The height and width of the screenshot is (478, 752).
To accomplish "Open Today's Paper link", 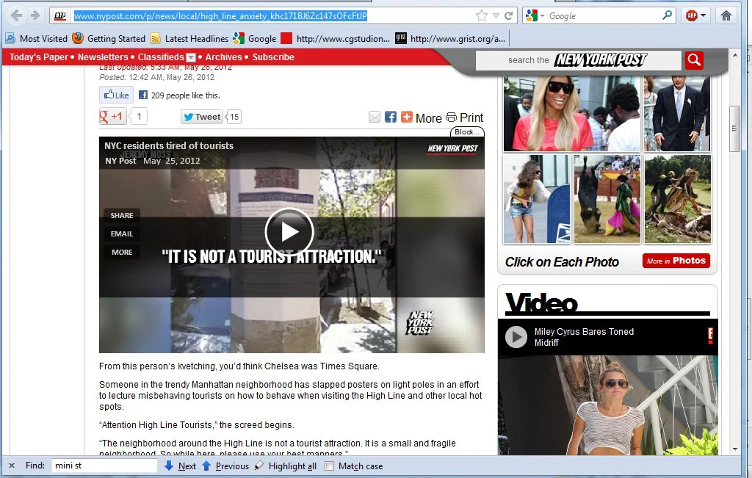I will (39, 57).
